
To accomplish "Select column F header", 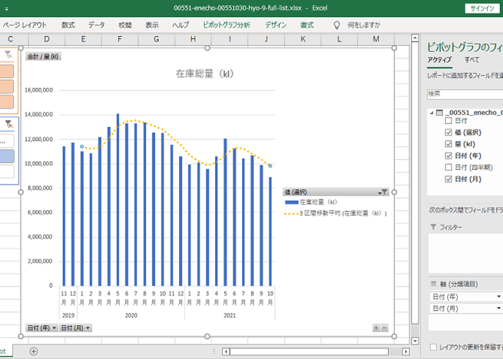I will 120,39.
